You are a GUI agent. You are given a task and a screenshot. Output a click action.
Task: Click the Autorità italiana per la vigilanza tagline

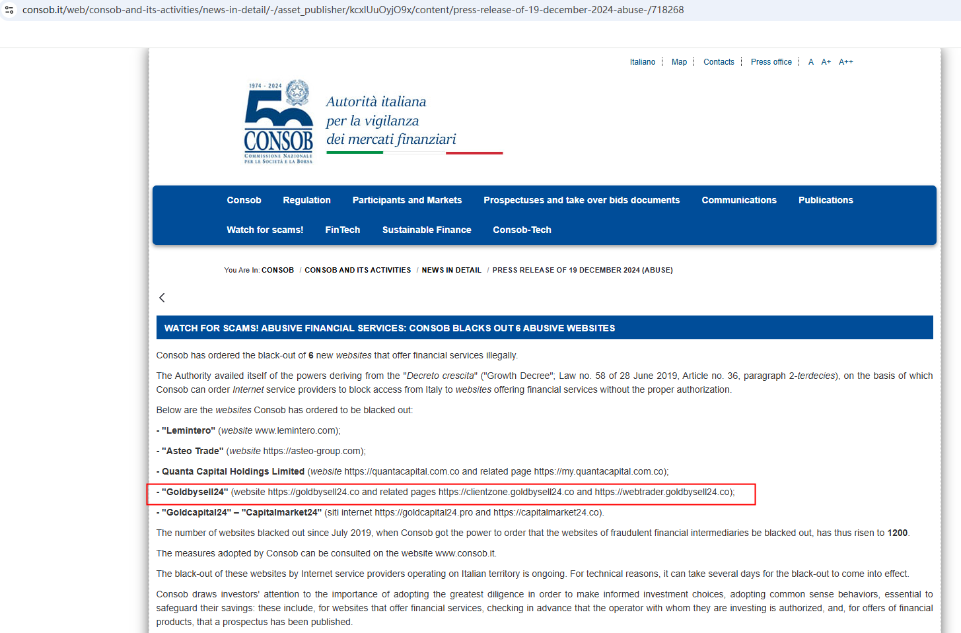tap(391, 120)
